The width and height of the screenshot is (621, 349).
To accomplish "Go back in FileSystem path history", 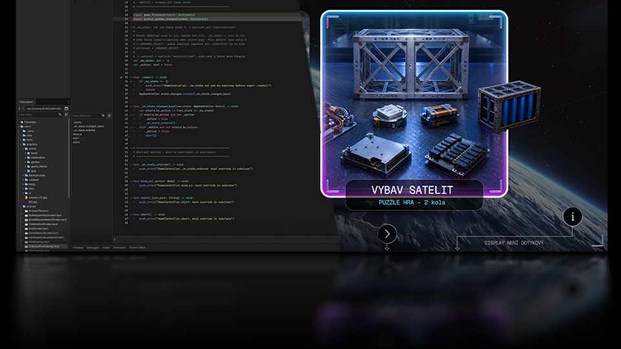I will click(x=19, y=109).
